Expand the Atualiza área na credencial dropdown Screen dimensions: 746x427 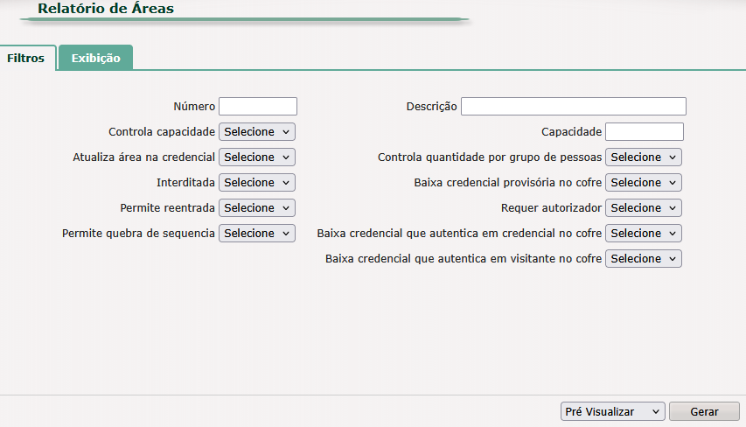click(257, 157)
